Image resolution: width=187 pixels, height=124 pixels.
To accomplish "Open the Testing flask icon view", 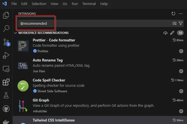I will pyautogui.click(x=6, y=96).
